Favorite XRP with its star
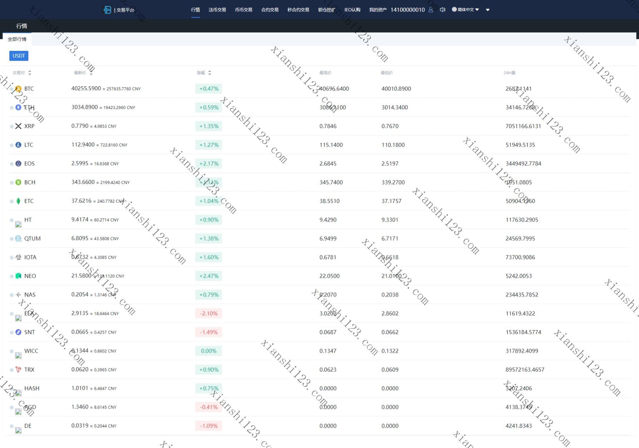The width and height of the screenshot is (639, 448). (12, 126)
